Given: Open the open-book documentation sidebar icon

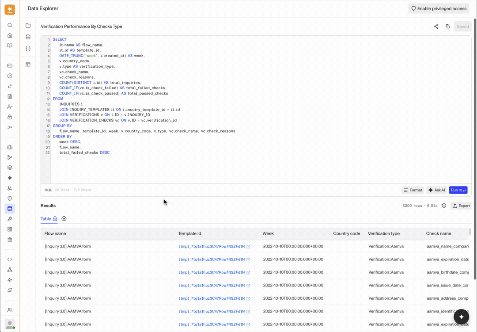Looking at the screenshot, I should click(x=10, y=46).
